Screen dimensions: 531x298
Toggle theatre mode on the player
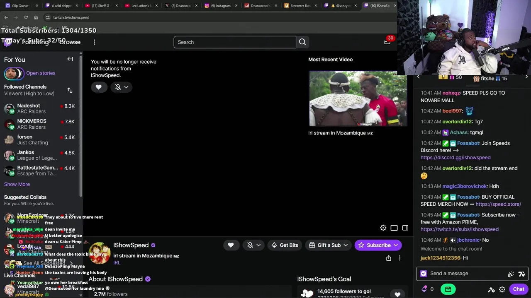pyautogui.click(x=394, y=228)
